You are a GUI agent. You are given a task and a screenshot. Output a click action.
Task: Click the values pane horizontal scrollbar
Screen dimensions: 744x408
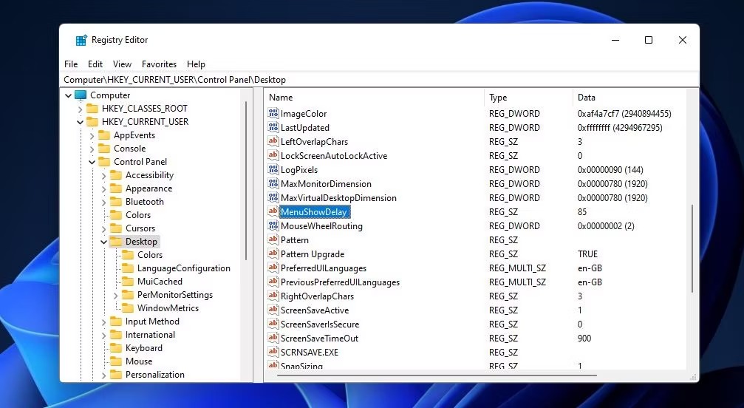tap(437, 375)
